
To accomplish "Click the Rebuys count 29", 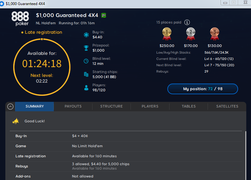I will click(x=206, y=71).
